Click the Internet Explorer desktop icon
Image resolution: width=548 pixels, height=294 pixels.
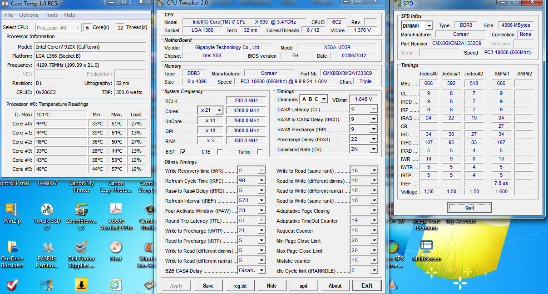(116, 285)
